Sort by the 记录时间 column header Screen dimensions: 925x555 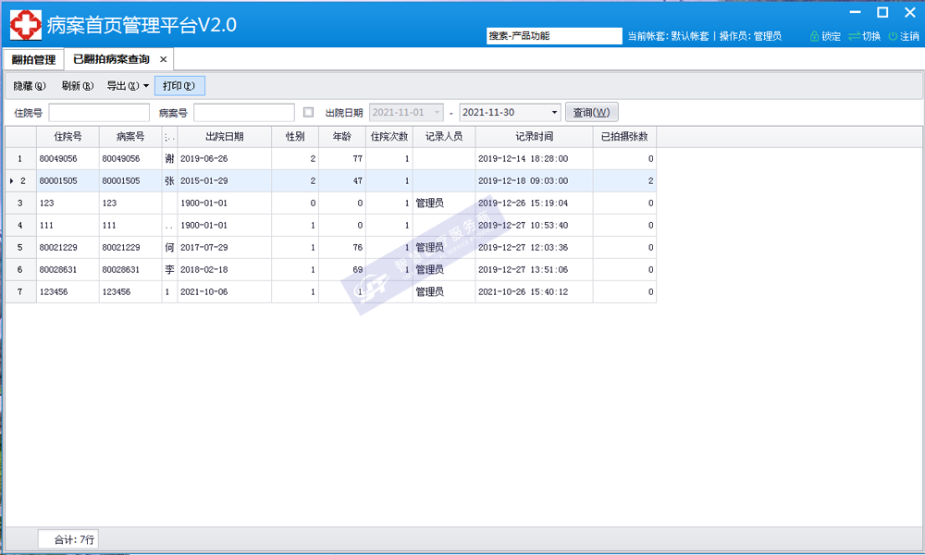(x=534, y=136)
